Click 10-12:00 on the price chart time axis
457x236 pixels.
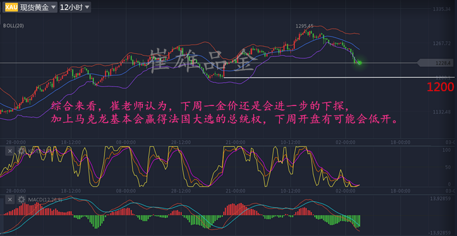point(290,143)
